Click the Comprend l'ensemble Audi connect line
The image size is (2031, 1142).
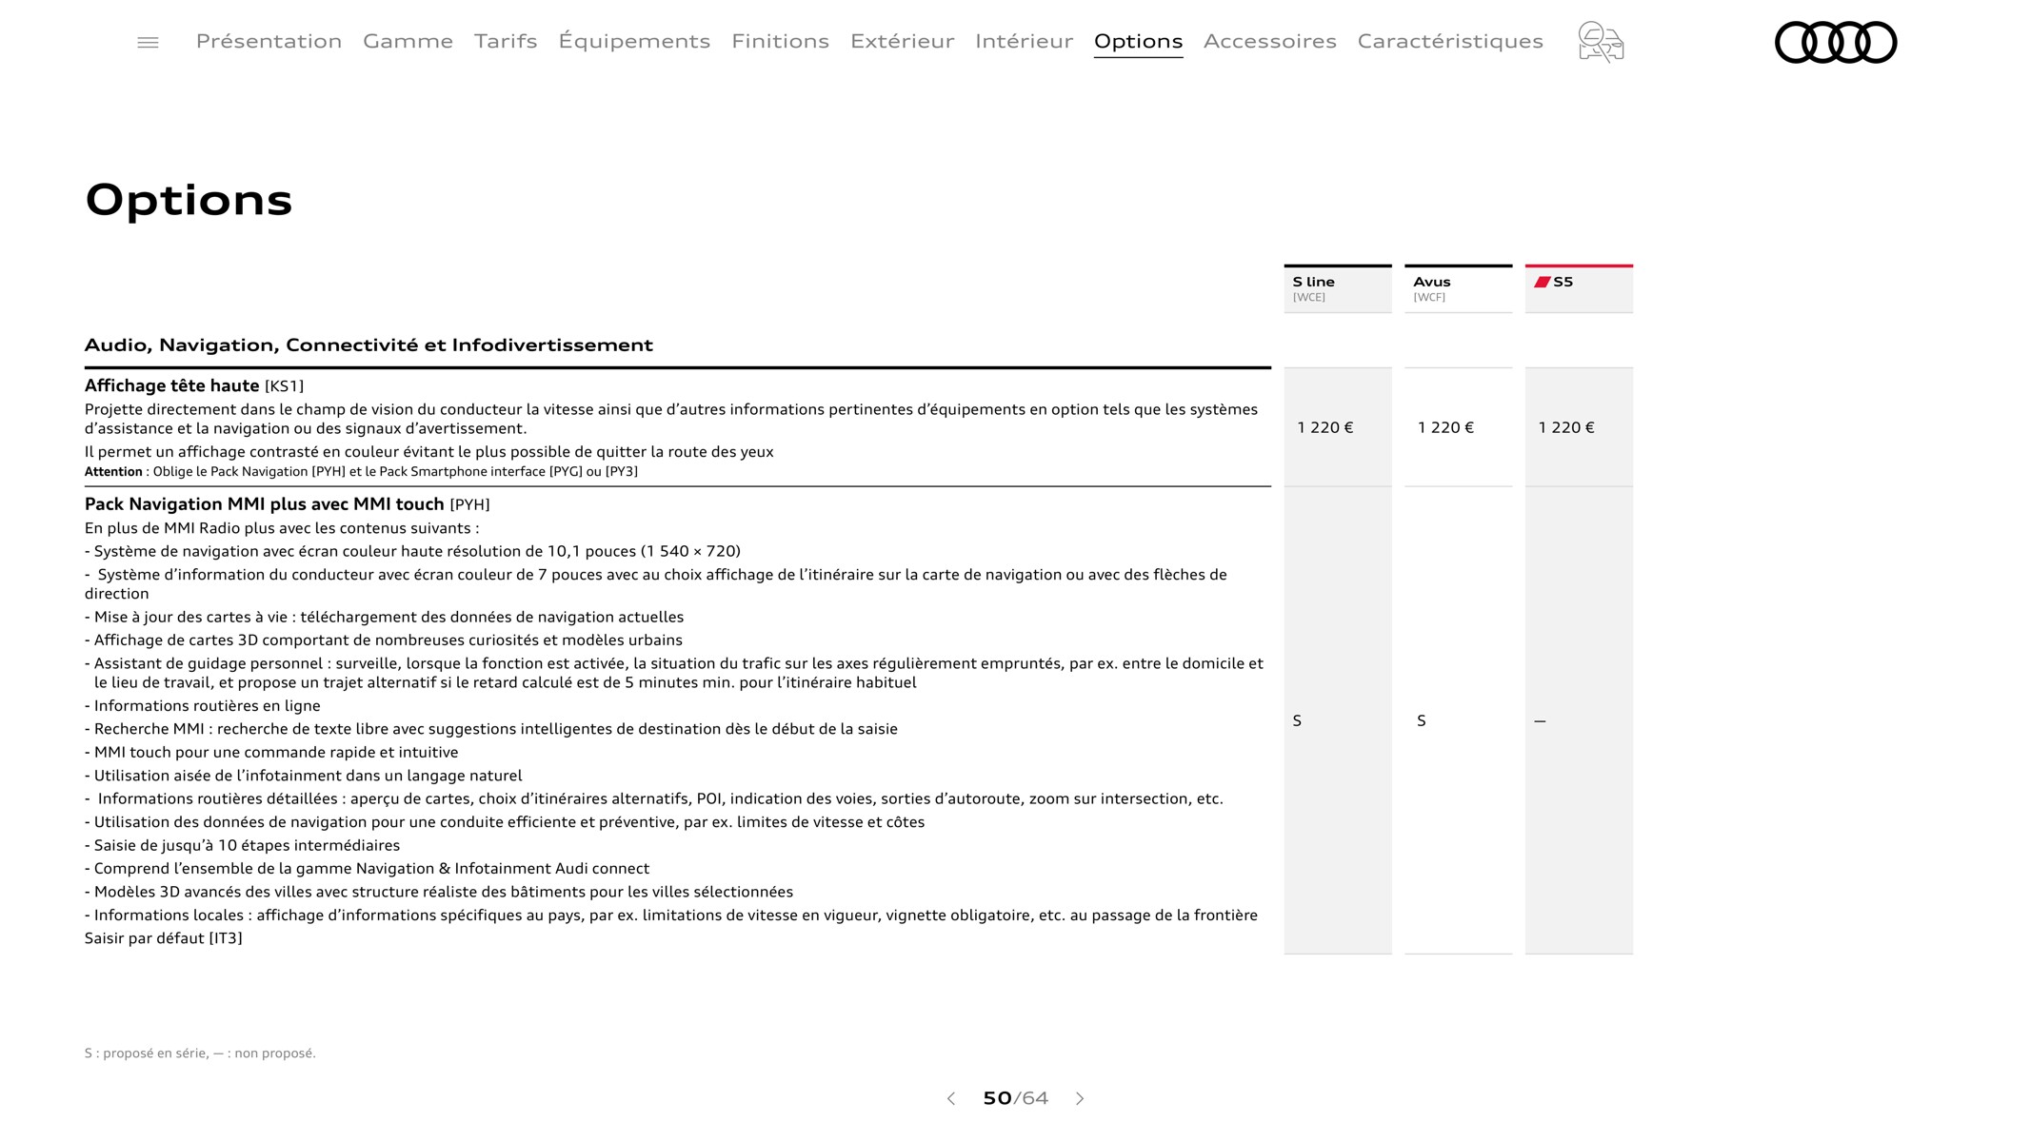click(x=367, y=868)
